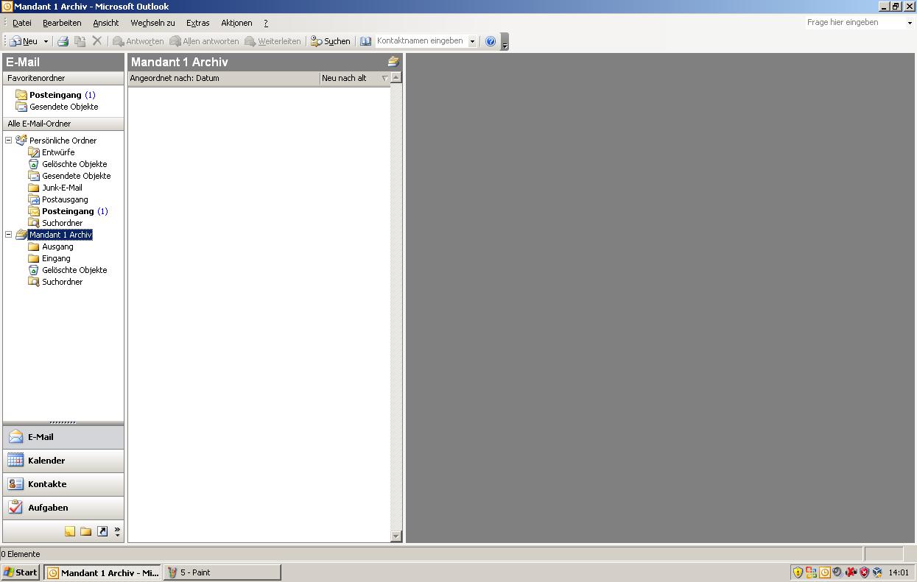917x582 pixels.
Task: Click the folder icon in Mandant 1 Archiv header
Action: coord(393,62)
